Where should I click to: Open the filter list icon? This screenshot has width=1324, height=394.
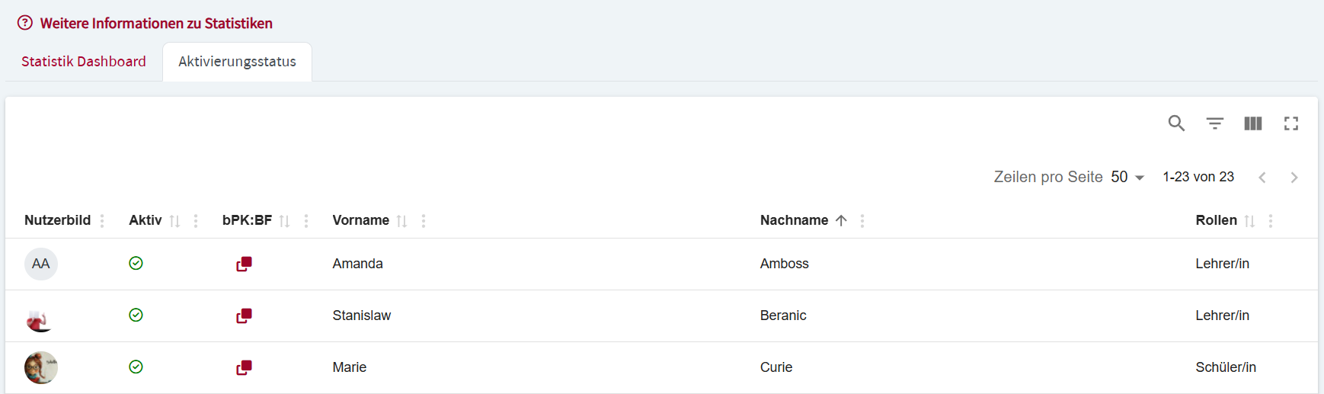(1214, 123)
